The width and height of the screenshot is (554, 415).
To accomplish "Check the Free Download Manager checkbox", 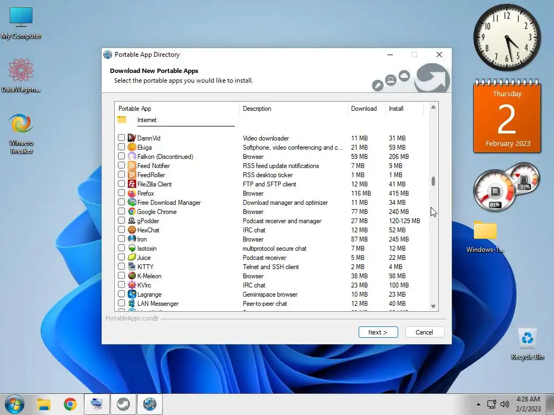I will 121,202.
